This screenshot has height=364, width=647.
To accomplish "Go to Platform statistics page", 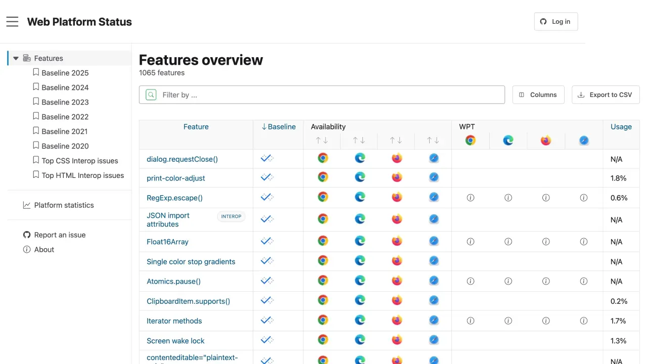I will [64, 205].
